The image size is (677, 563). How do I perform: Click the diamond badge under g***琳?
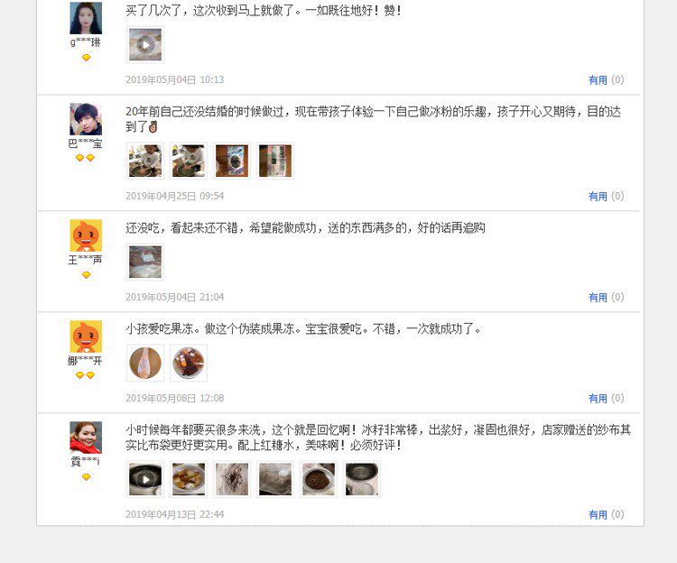pos(86,58)
